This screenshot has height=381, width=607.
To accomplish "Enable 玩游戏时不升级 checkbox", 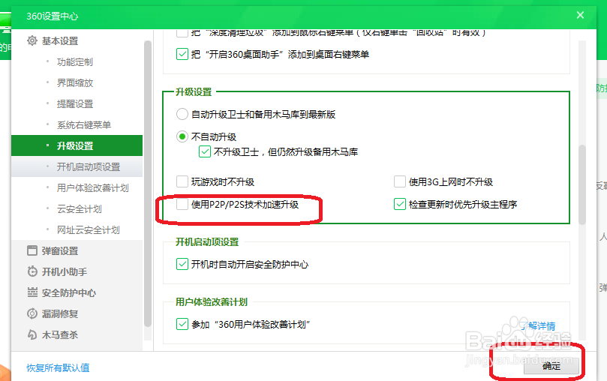I will point(182,181).
